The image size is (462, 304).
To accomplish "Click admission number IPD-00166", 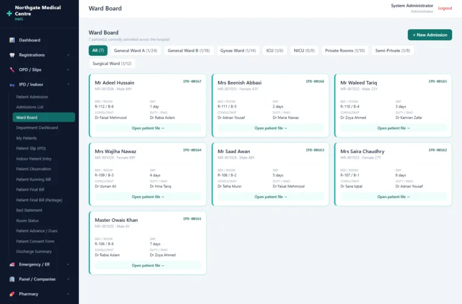I will point(315,81).
